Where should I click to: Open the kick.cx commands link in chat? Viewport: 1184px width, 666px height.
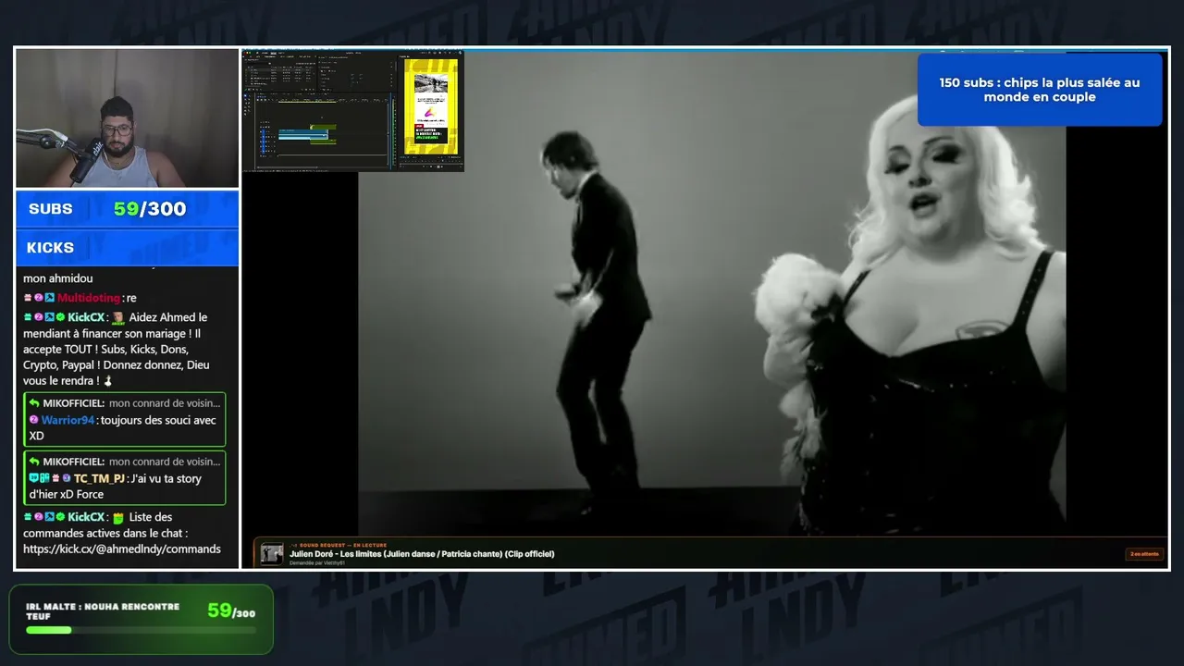tap(122, 549)
